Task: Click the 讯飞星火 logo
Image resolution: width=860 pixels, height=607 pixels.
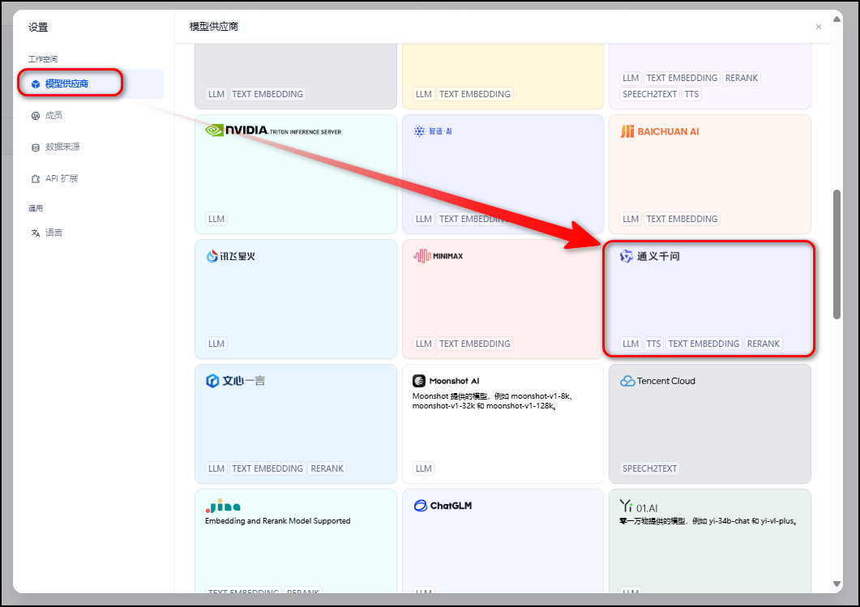Action: point(231,256)
